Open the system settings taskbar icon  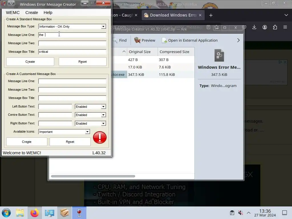coord(49,213)
